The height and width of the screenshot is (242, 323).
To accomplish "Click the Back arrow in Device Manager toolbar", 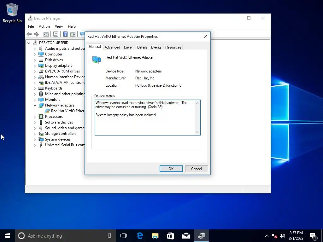I will [29, 34].
